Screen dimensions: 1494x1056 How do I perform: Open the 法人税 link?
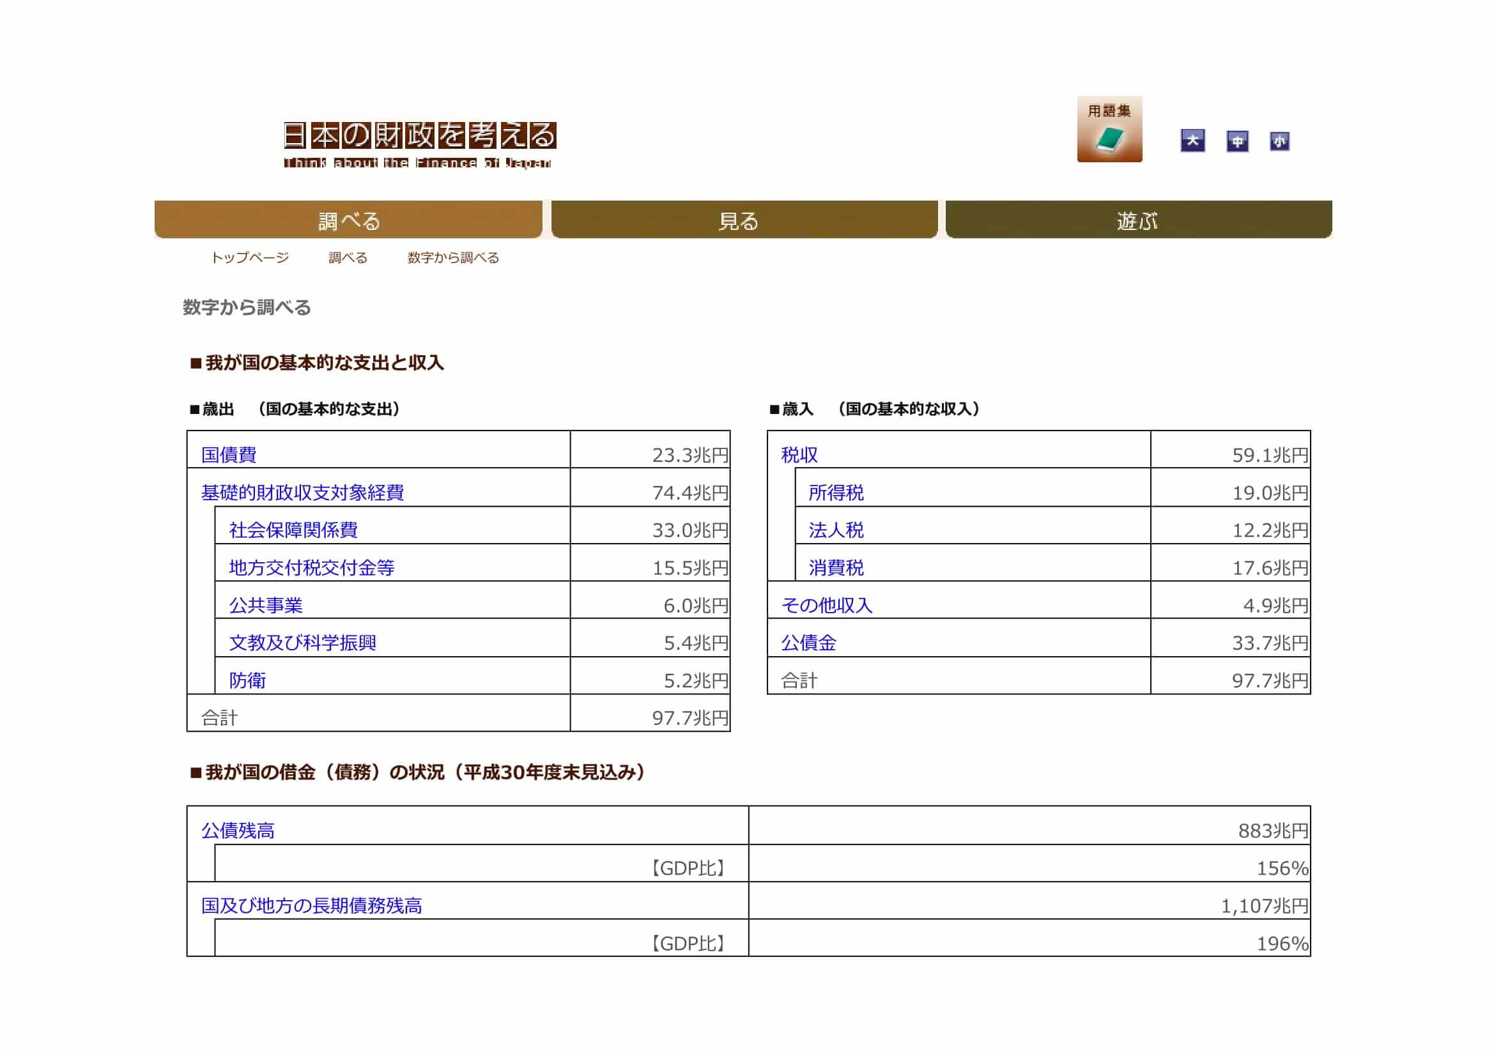[836, 530]
